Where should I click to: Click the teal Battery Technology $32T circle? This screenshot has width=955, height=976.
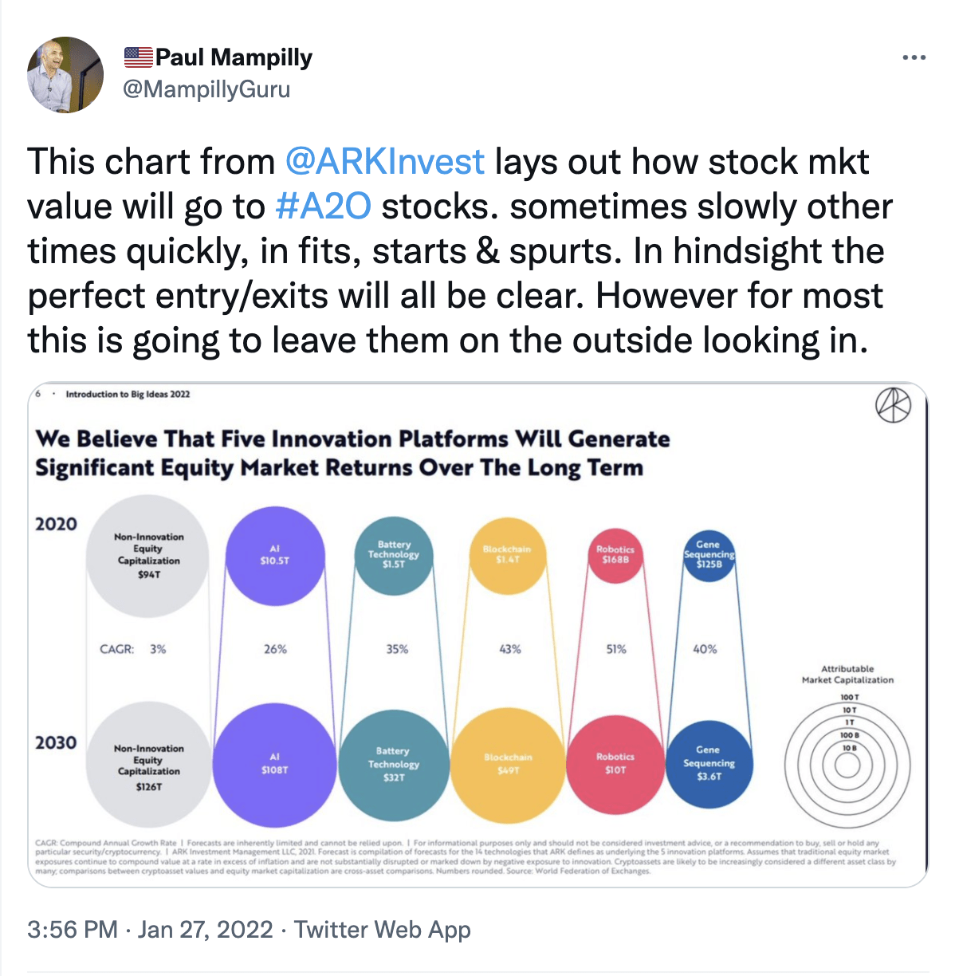(x=394, y=764)
